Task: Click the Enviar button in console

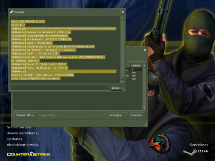Action: click(117, 88)
